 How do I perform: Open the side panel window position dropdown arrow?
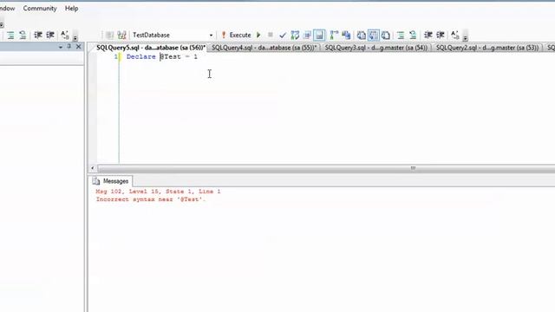coord(61,47)
